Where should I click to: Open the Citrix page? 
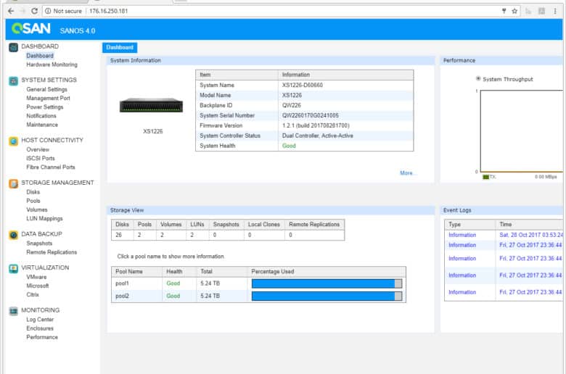pyautogui.click(x=33, y=295)
